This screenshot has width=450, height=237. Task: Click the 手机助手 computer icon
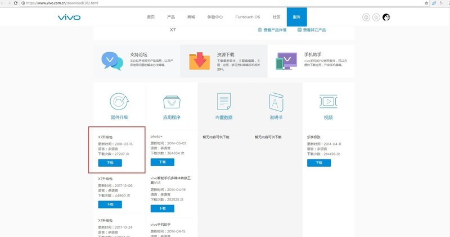pos(286,61)
